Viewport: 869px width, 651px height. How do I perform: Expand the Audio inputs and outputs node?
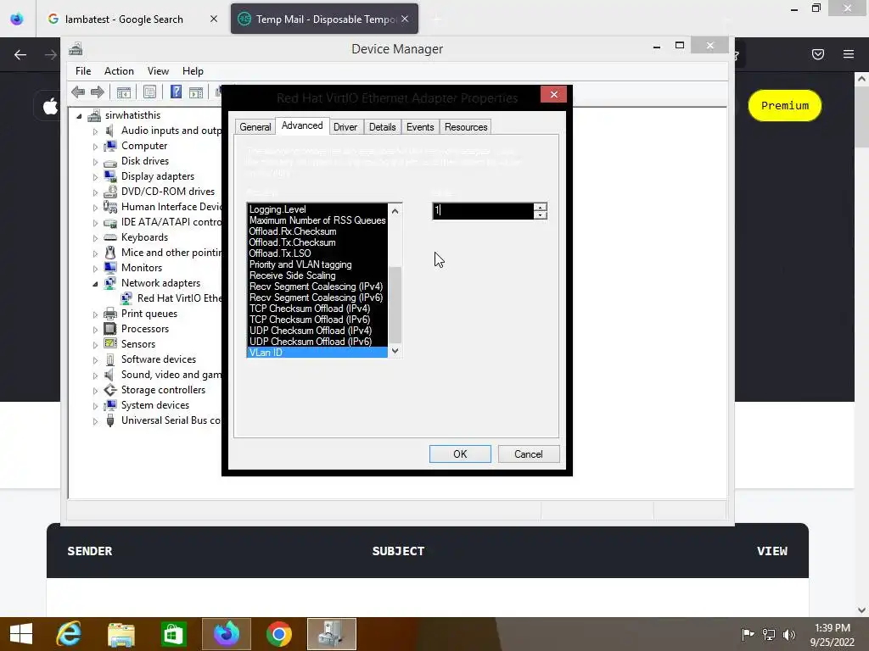pos(95,131)
